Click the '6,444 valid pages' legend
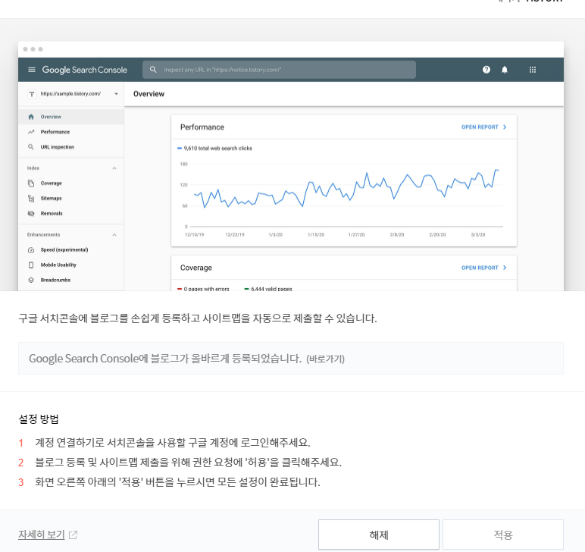This screenshot has height=552, width=585. click(x=268, y=289)
